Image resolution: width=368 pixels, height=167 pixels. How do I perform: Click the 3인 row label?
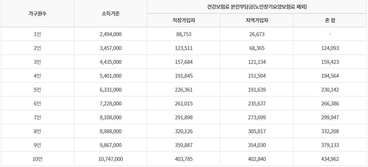[38, 62]
